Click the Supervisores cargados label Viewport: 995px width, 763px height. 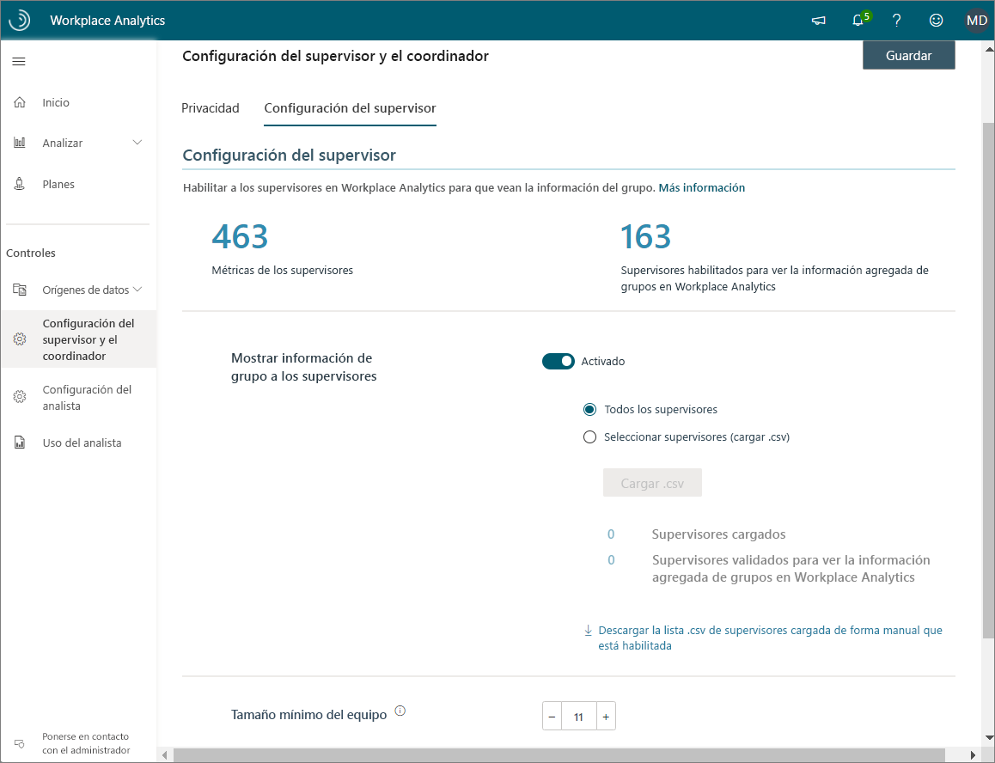pyautogui.click(x=718, y=534)
